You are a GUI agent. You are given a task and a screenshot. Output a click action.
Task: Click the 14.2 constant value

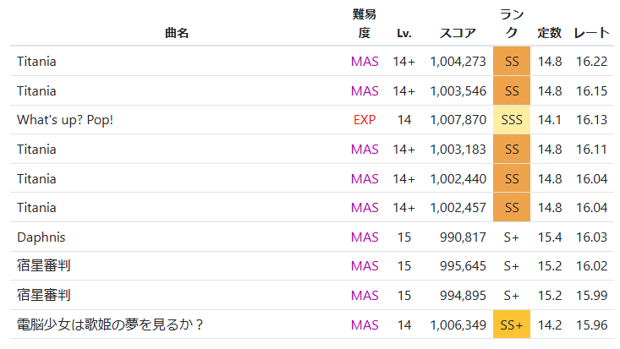[x=550, y=324]
